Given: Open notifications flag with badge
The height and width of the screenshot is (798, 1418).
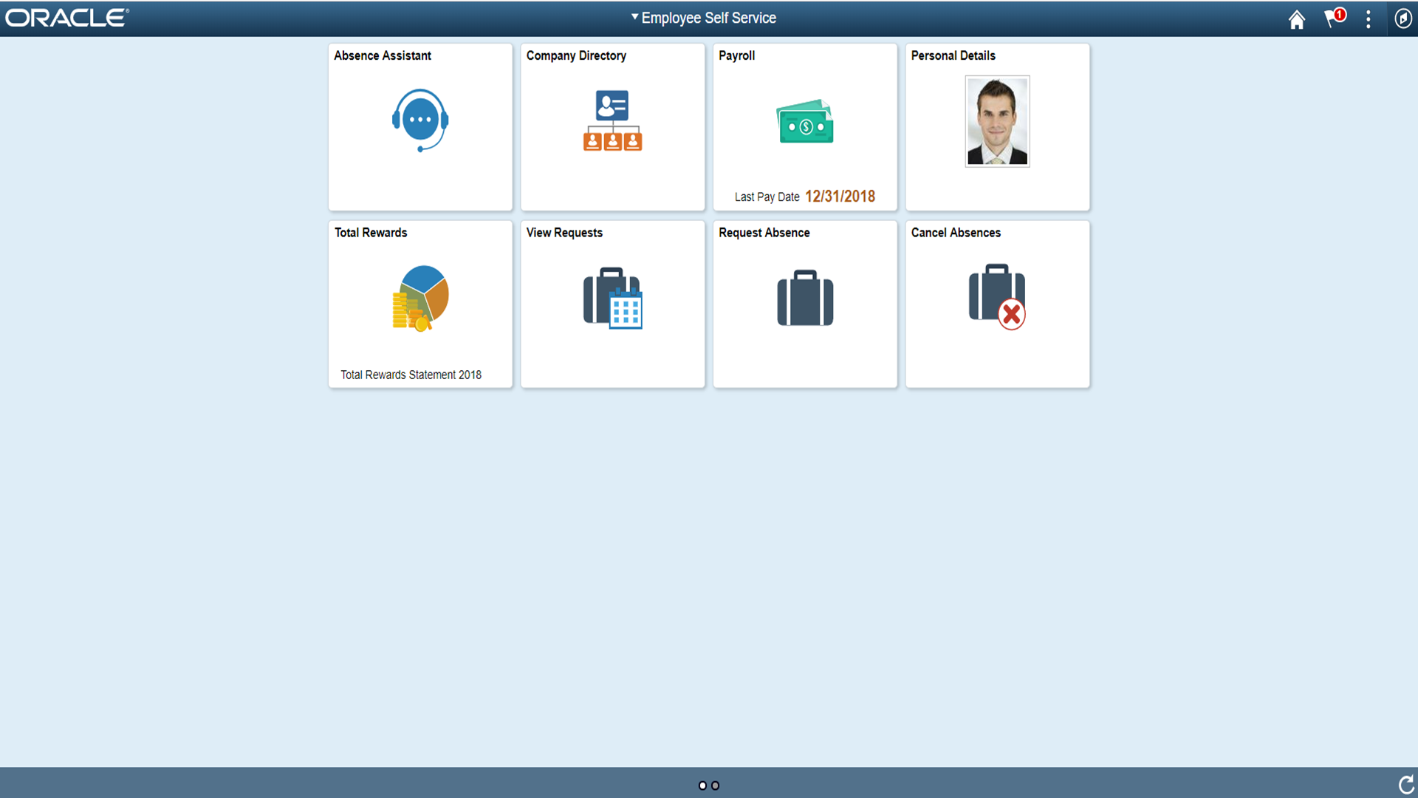Looking at the screenshot, I should click(1333, 20).
